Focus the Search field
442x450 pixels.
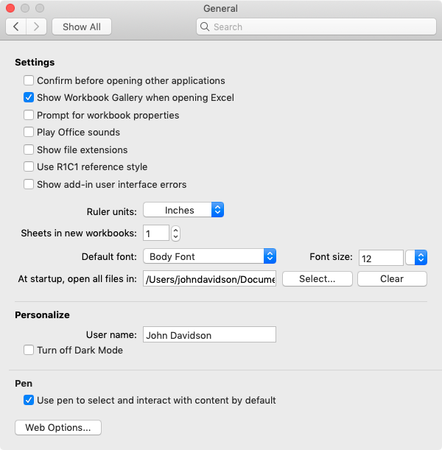pos(316,27)
